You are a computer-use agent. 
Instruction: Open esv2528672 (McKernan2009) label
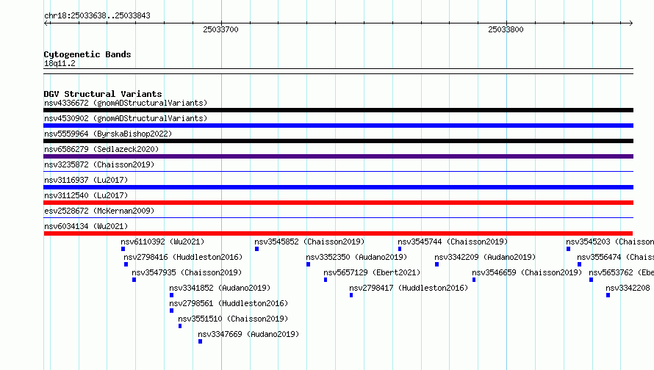click(x=99, y=211)
